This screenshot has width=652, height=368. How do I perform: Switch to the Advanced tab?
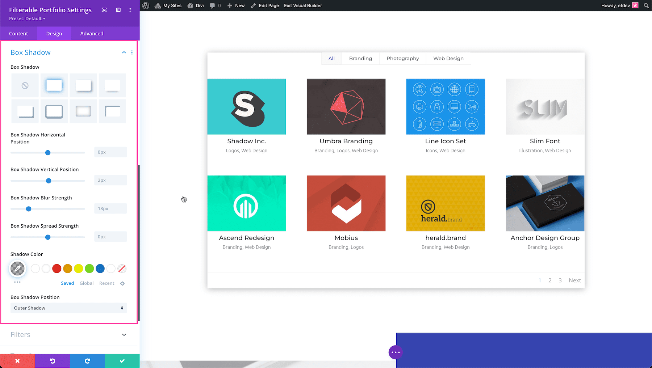coord(92,34)
